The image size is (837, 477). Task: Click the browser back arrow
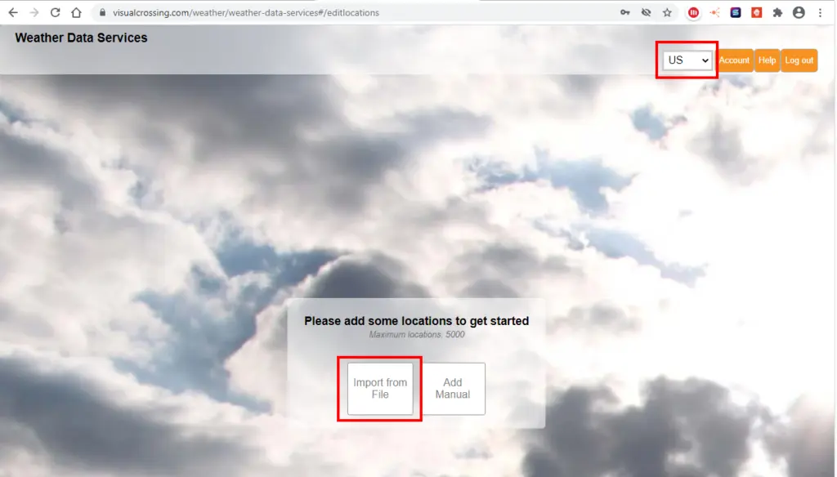pyautogui.click(x=12, y=13)
